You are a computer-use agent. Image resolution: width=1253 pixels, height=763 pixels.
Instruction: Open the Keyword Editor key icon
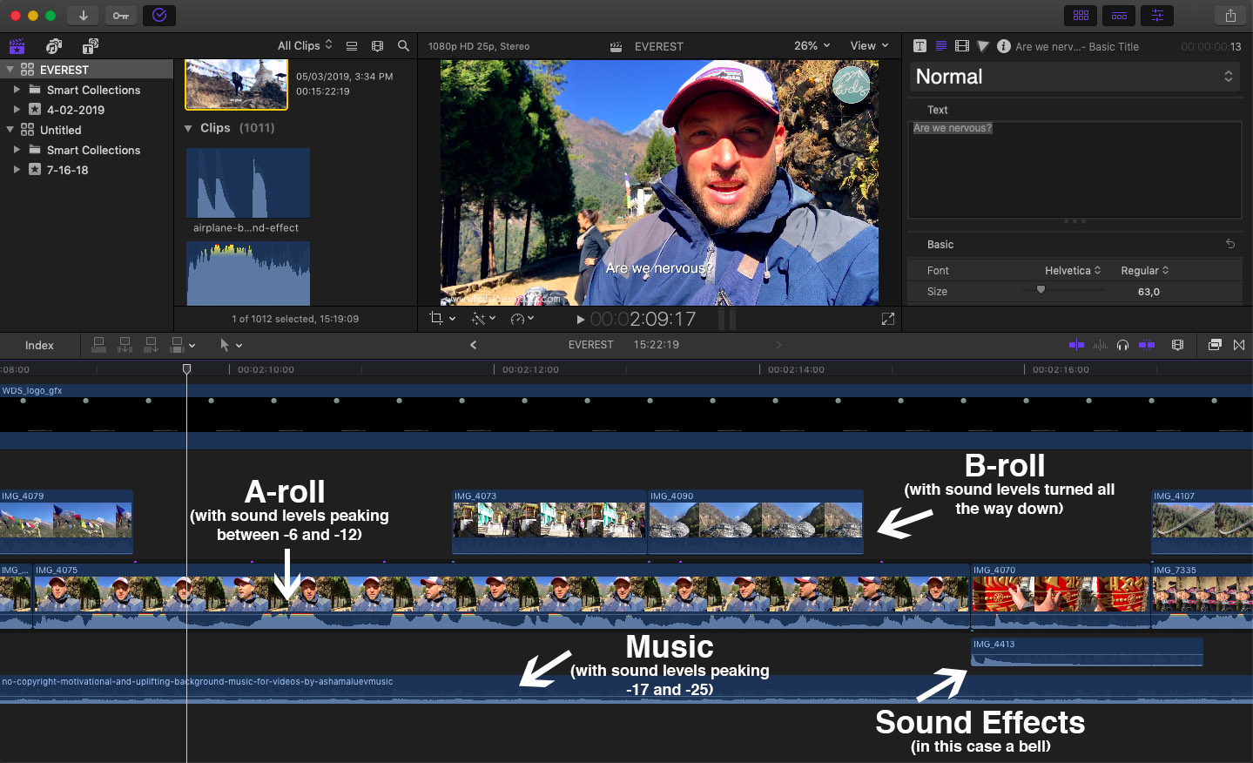pos(121,16)
